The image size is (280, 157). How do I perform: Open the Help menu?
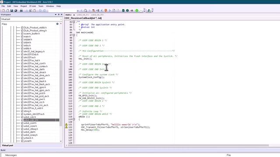click(x=59, y=6)
